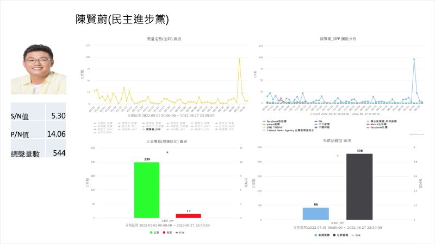Click the 中國時報 legend marker
This screenshot has height=244, width=435.
pos(314,127)
